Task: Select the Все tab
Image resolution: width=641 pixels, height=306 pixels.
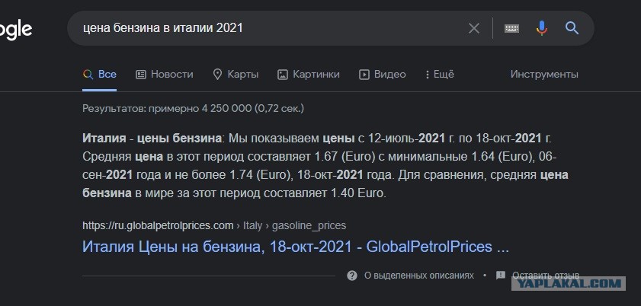Action: click(100, 75)
